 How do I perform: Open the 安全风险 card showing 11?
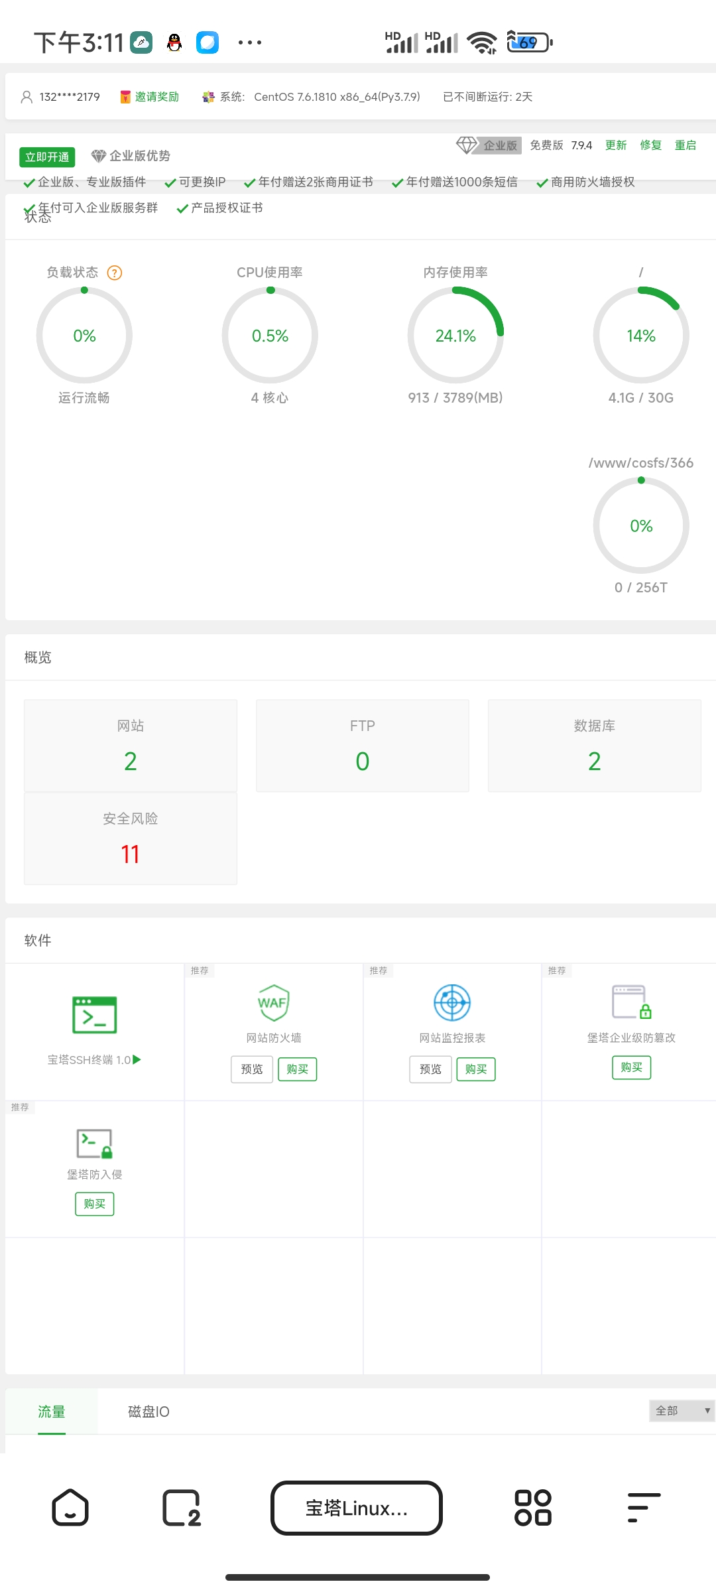131,838
